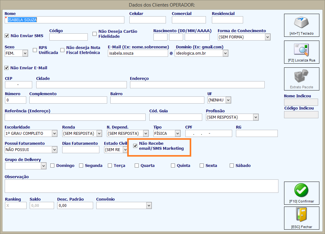Confirm with the green checkmark icon
This screenshot has width=325, height=234.
pyautogui.click(x=301, y=190)
